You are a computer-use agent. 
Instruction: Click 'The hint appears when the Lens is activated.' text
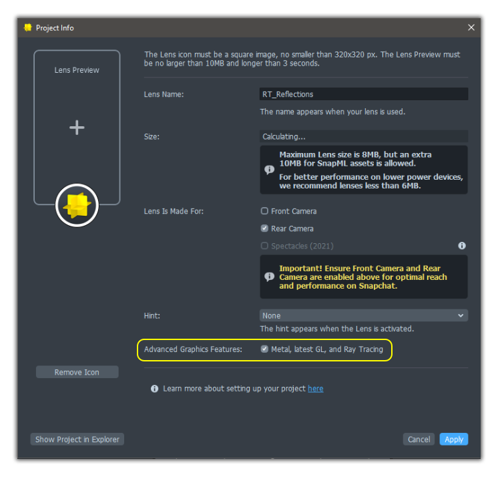[337, 329]
